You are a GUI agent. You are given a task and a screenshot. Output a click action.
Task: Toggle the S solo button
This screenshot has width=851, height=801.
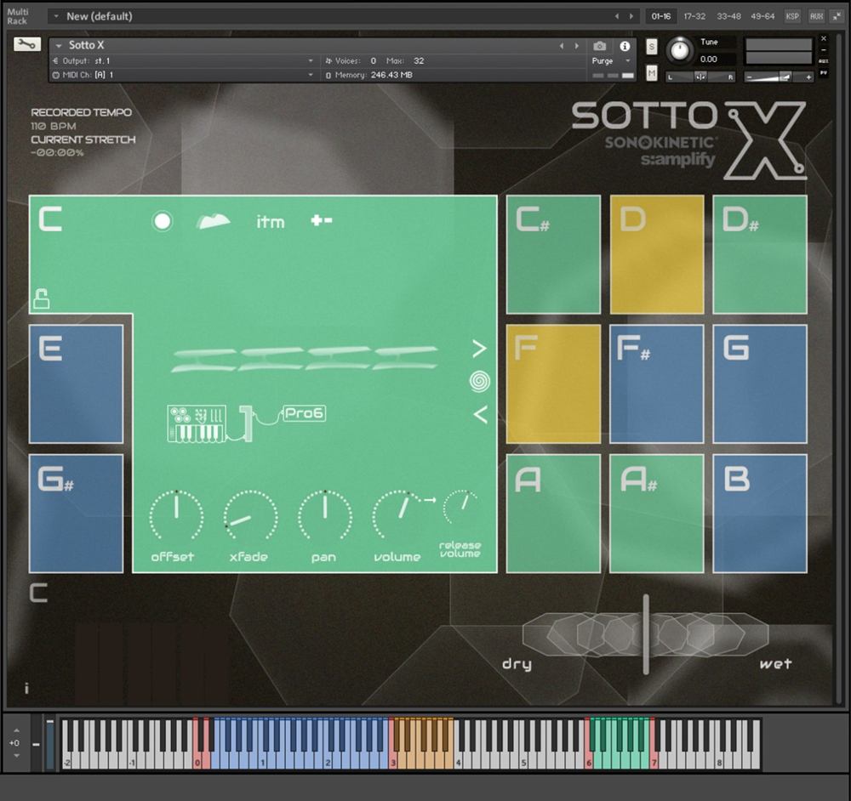[x=651, y=47]
